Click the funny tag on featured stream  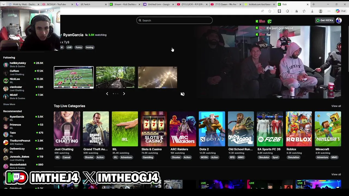click(79, 47)
